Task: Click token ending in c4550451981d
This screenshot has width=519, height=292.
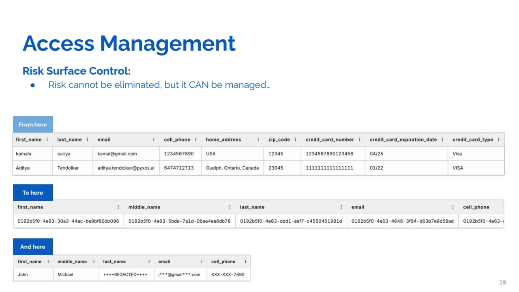Action: (291, 221)
